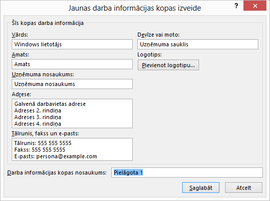Screen dimensions: 270x201
Task: Cancel with the Atcelt button
Action: pyautogui.click(x=243, y=188)
